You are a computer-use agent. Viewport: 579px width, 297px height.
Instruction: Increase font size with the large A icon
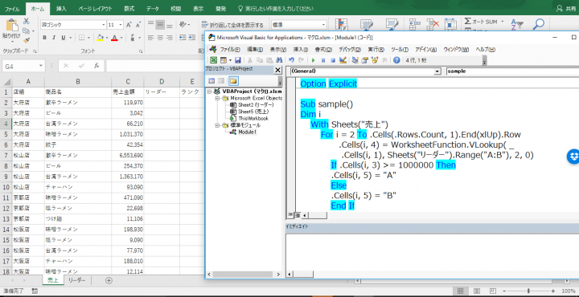pyautogui.click(x=129, y=25)
